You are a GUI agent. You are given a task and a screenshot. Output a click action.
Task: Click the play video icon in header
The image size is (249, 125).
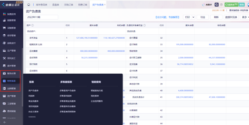(x=221, y=5)
